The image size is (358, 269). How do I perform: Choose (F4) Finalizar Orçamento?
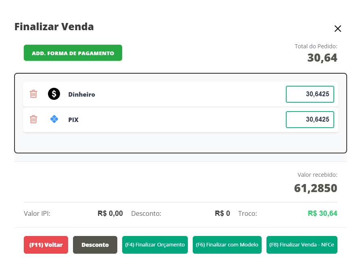click(155, 245)
